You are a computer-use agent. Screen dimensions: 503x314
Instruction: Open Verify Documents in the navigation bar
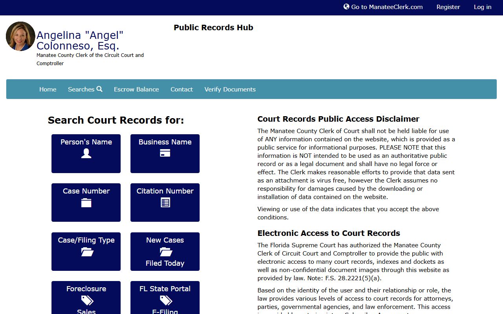230,89
